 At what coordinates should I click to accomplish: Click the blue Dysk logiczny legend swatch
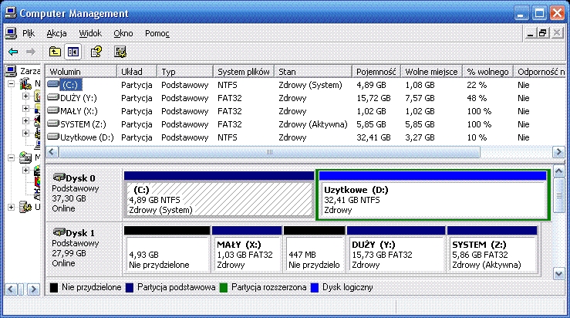coord(315,287)
